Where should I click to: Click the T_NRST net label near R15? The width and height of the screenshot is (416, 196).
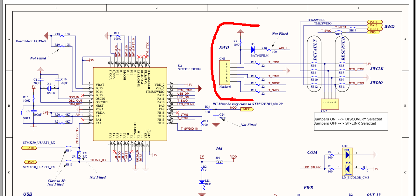tap(274, 83)
